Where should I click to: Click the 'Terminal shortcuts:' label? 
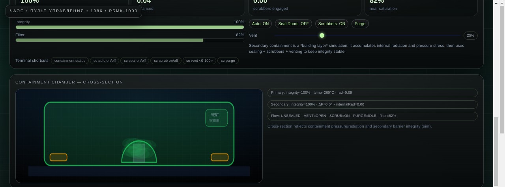[x=32, y=61]
